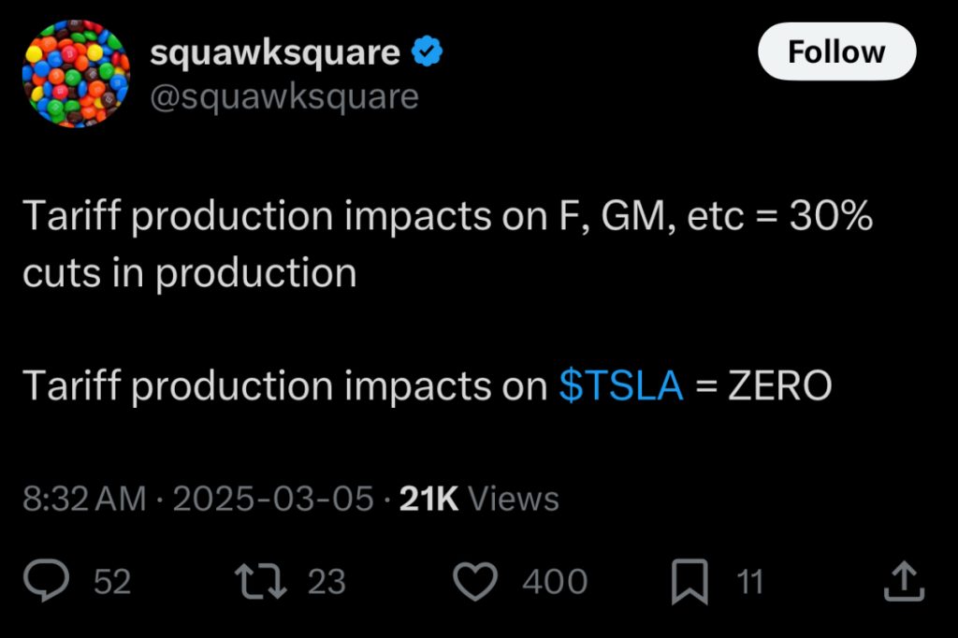Click the 400 likes count
The width and height of the screenshot is (958, 638).
click(x=554, y=583)
